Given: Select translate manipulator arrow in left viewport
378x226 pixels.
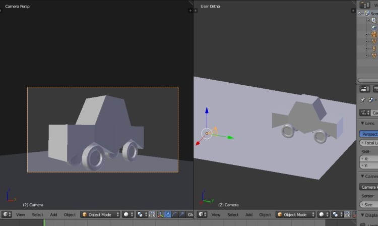Looking at the screenshot, I should (167, 214).
